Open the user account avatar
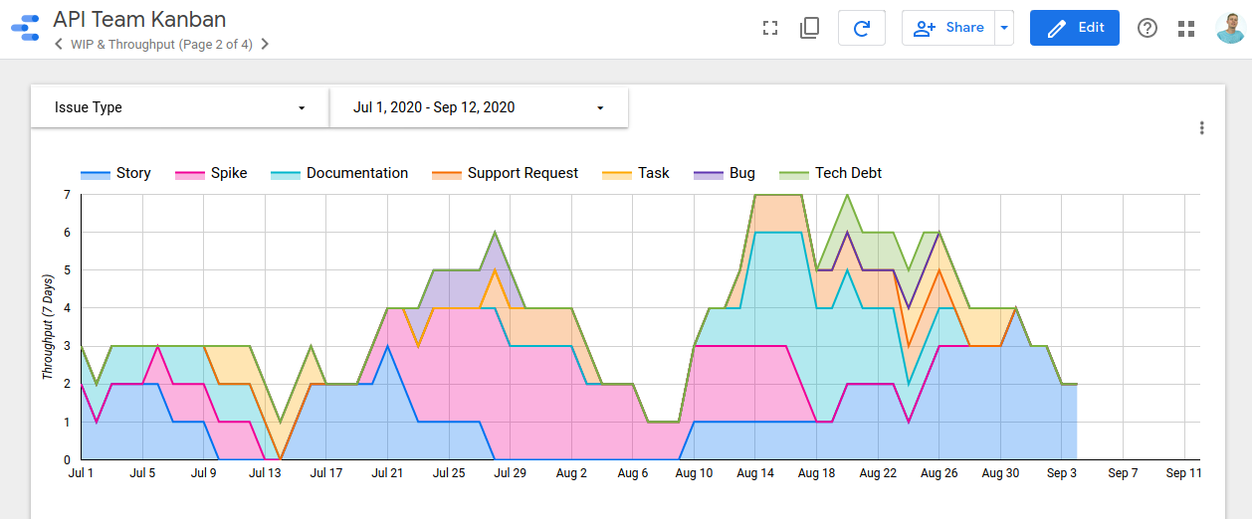The height and width of the screenshot is (519, 1252). (1230, 28)
